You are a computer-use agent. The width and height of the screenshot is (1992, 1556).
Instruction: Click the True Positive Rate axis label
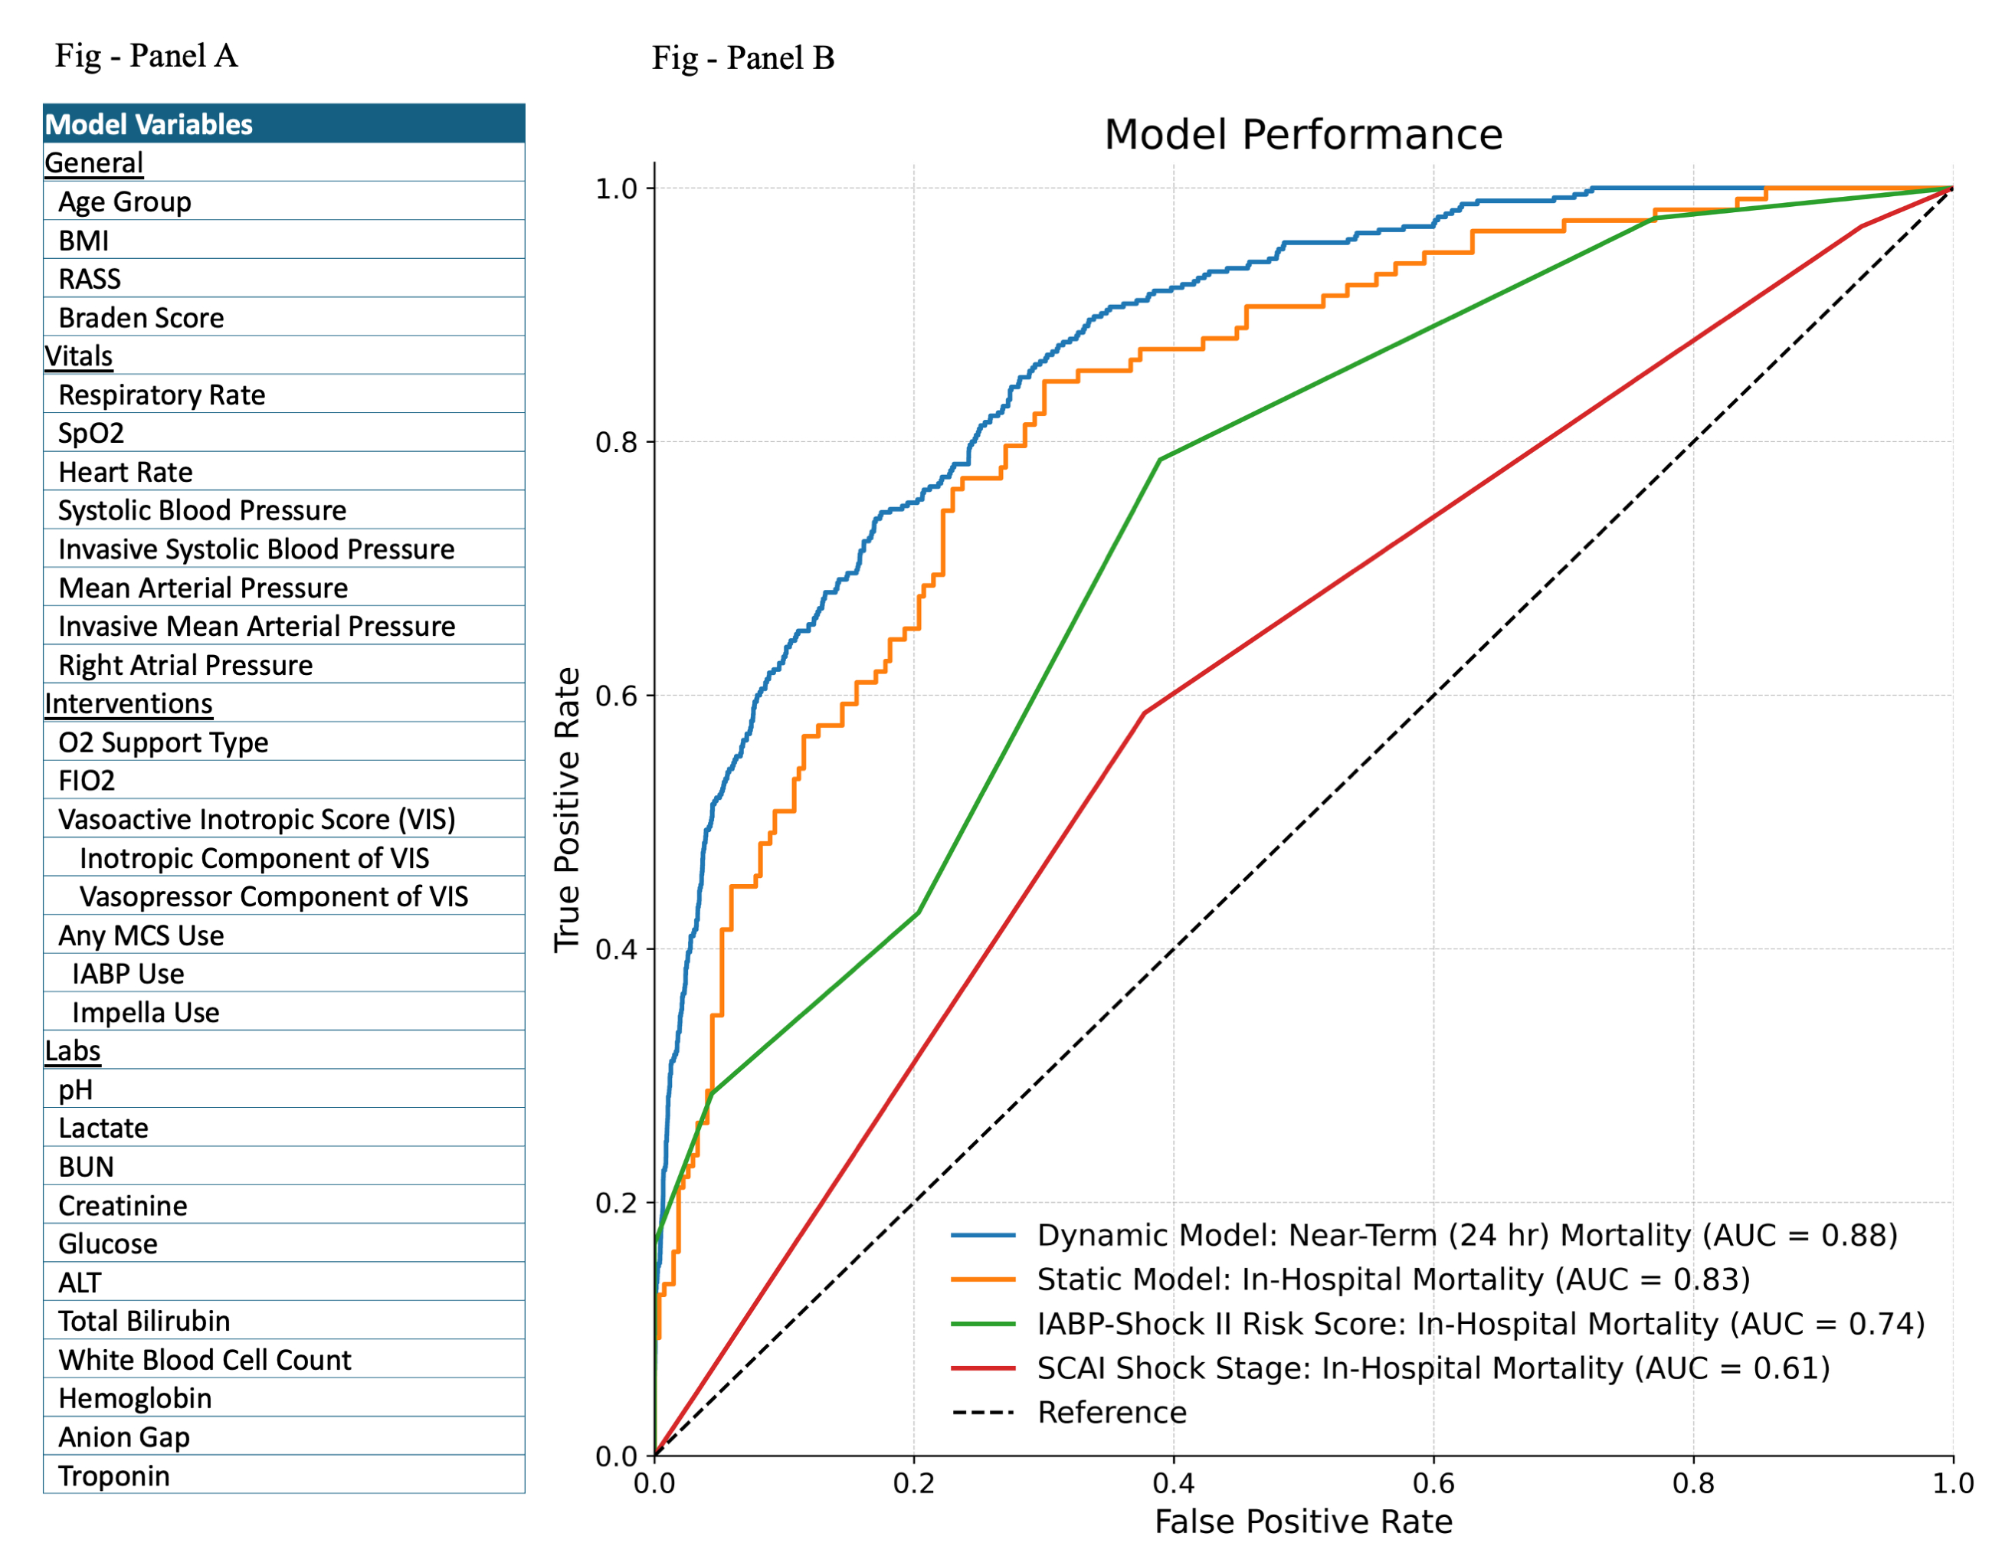tap(567, 810)
